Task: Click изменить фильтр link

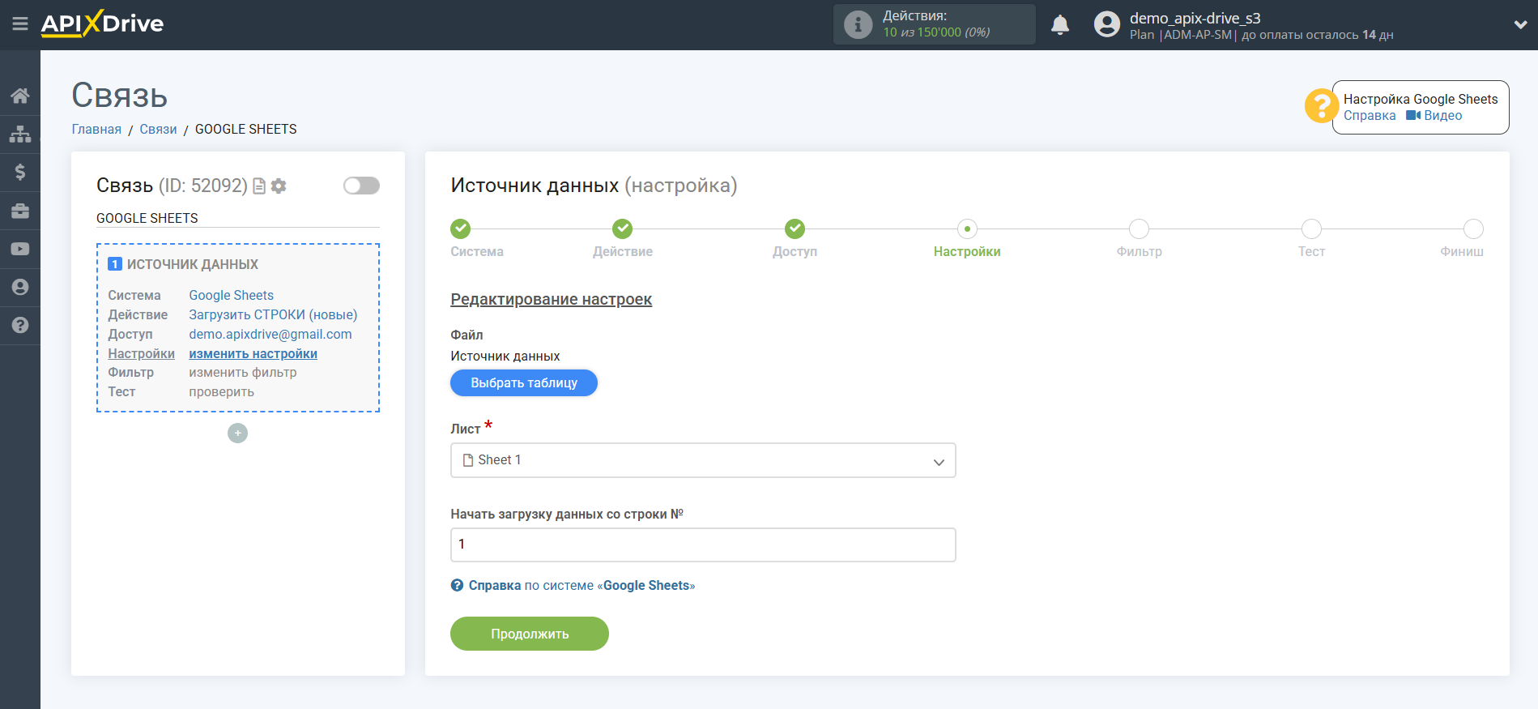Action: (x=243, y=372)
